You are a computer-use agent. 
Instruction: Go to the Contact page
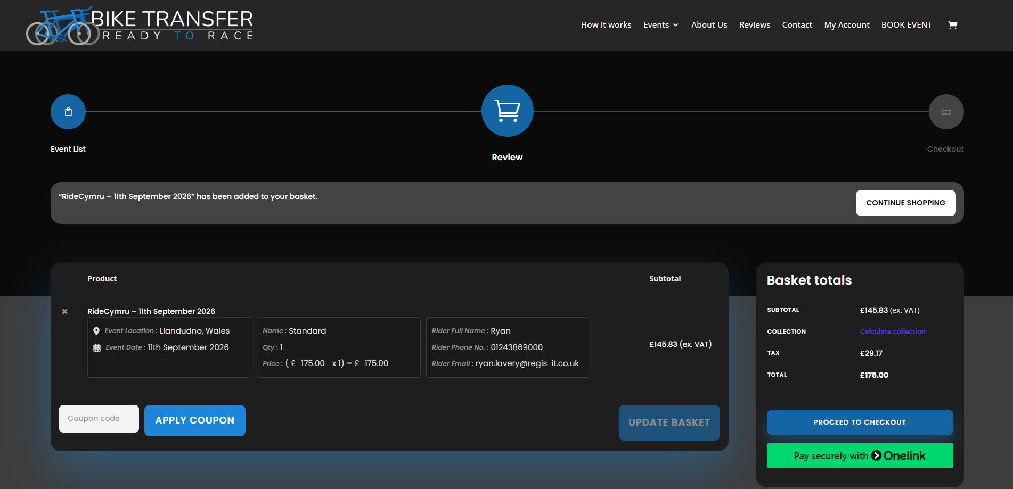(x=797, y=25)
